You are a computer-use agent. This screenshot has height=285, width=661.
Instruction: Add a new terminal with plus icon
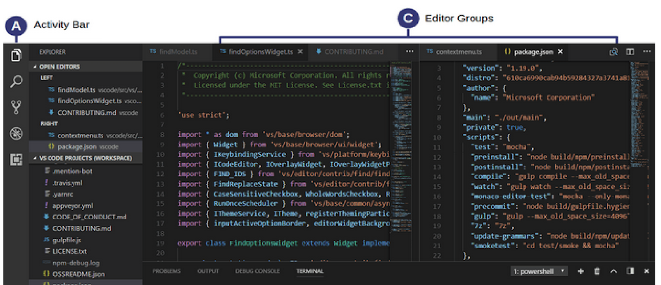click(x=581, y=271)
